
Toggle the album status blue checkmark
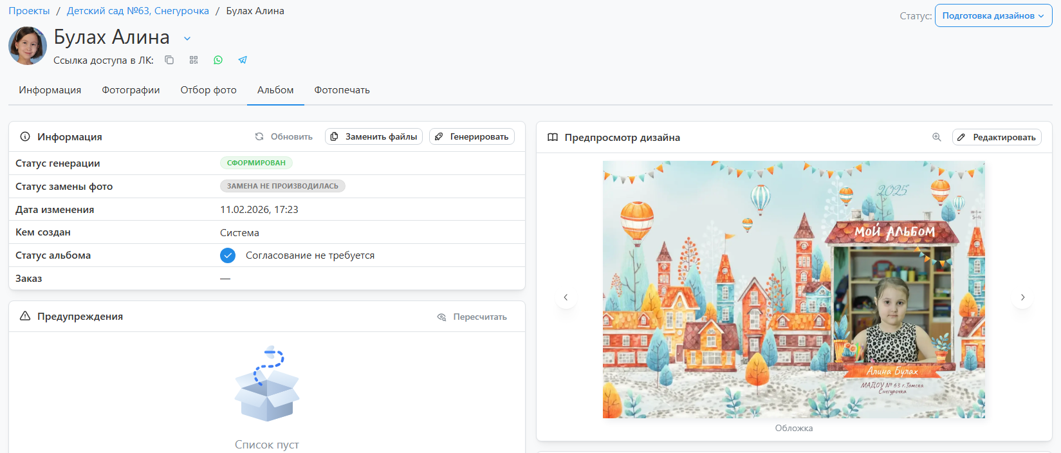(x=228, y=255)
